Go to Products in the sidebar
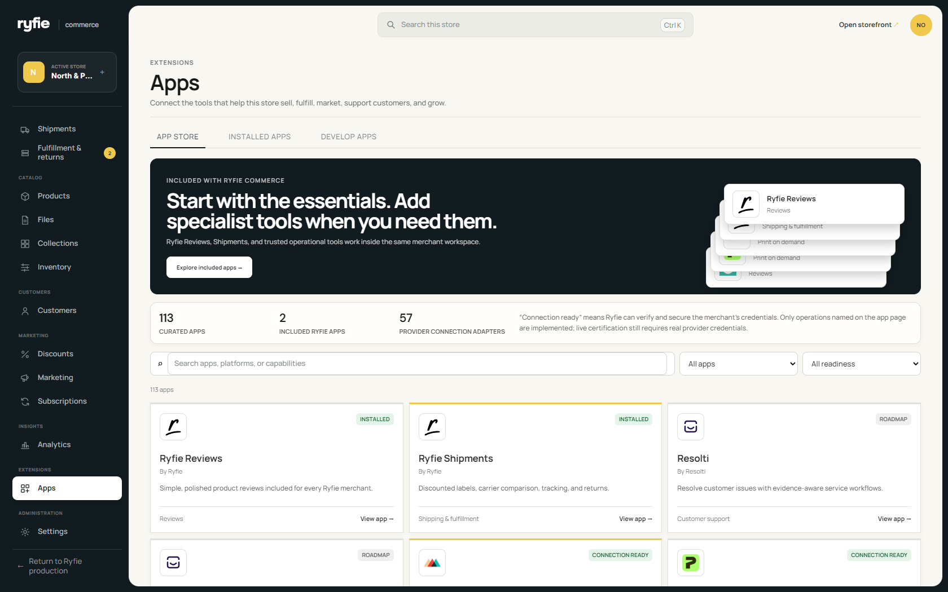Image resolution: width=948 pixels, height=592 pixels. pyautogui.click(x=67, y=196)
